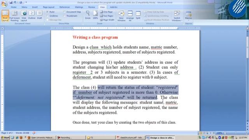249x140 pixels.
Task: Switch to Full Screen Reading view
Action: click(x=14, y=16)
